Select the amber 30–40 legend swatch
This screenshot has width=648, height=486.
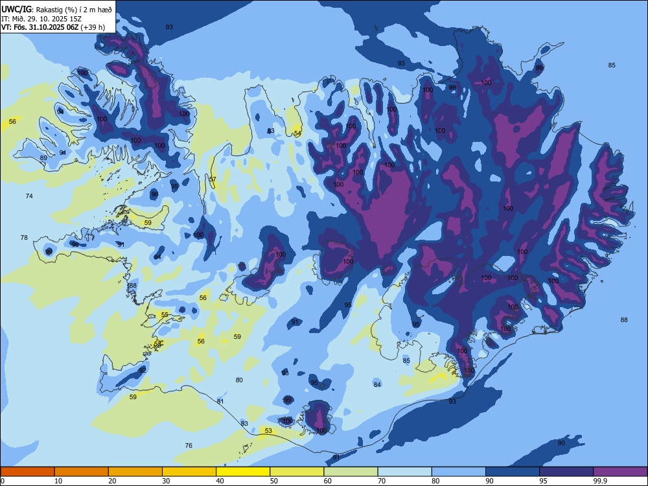coord(189,472)
